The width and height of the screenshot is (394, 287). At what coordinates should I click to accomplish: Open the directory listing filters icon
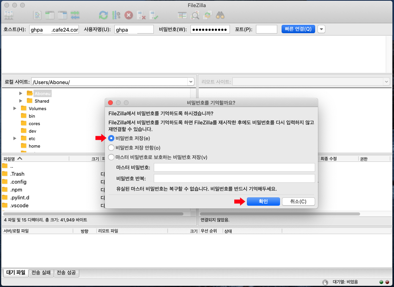(x=182, y=15)
